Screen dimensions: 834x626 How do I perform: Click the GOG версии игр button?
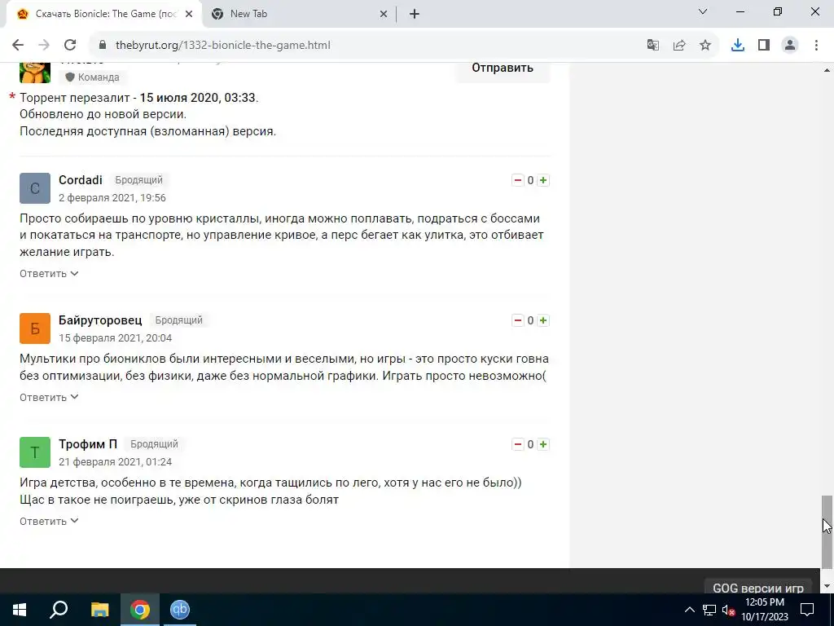coord(758,587)
